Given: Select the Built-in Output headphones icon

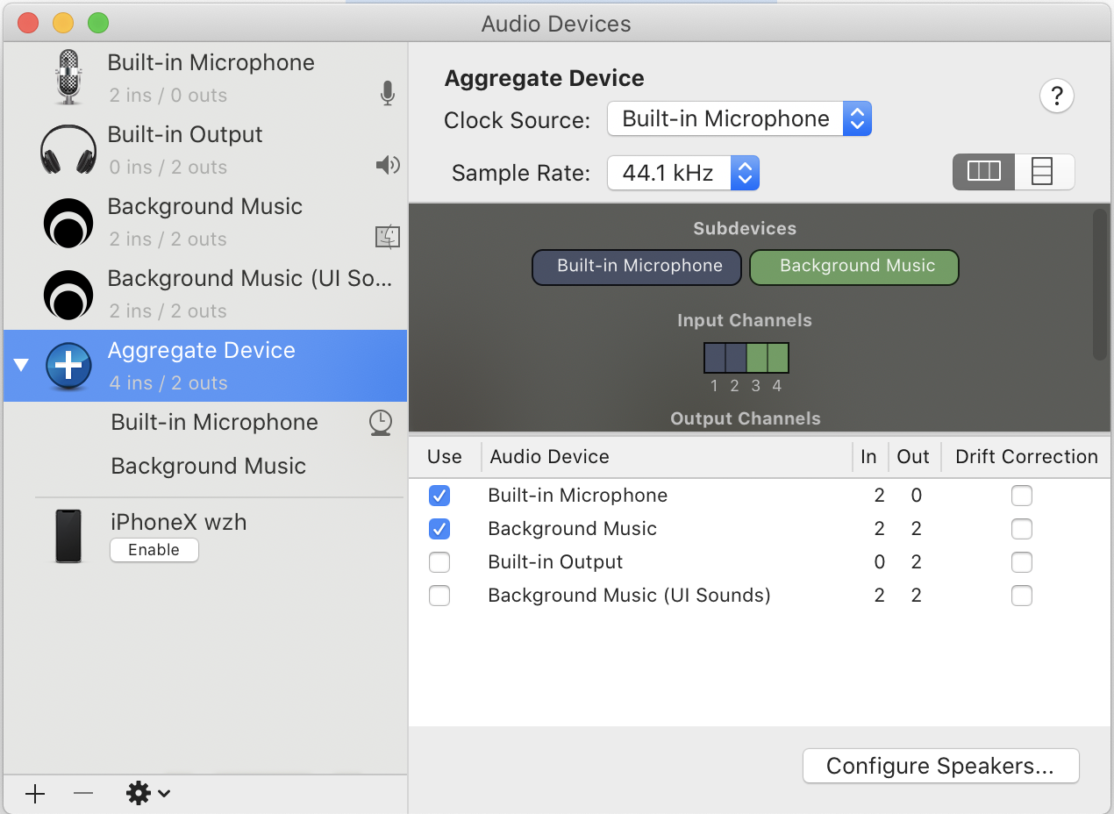Looking at the screenshot, I should tap(68, 150).
